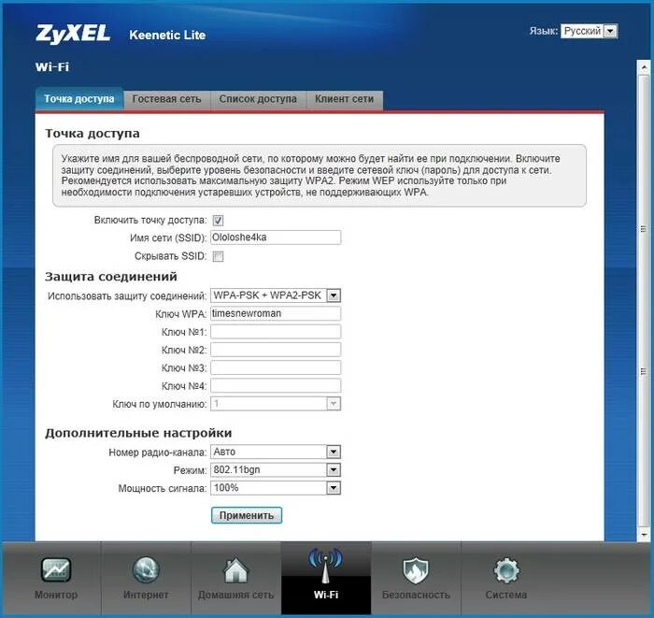Open connection protection WPA-PSK + WPA2-PSK dropdown
Viewport: 654px width, 618px height.
click(276, 295)
